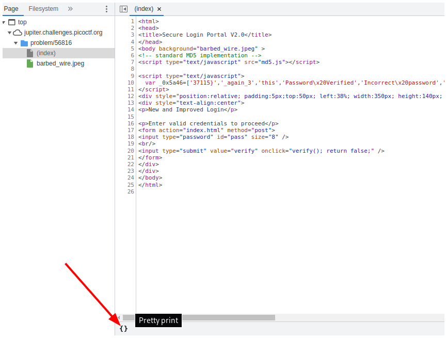Show more navigator tabs via double chevron

point(70,9)
